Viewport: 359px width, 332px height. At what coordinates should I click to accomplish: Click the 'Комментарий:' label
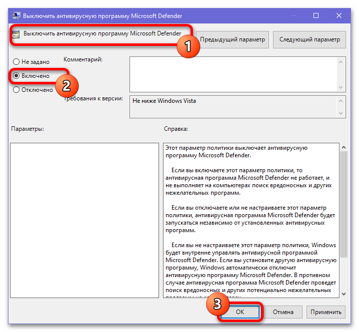(x=83, y=59)
